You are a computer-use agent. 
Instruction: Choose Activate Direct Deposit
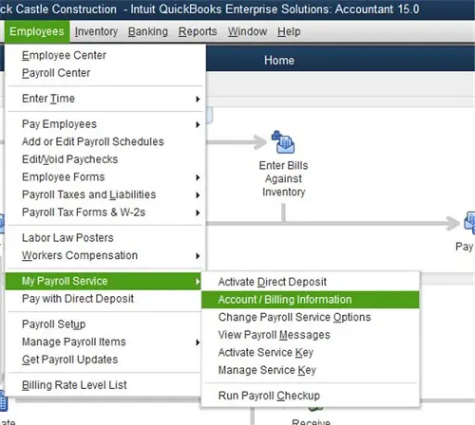click(x=311, y=282)
